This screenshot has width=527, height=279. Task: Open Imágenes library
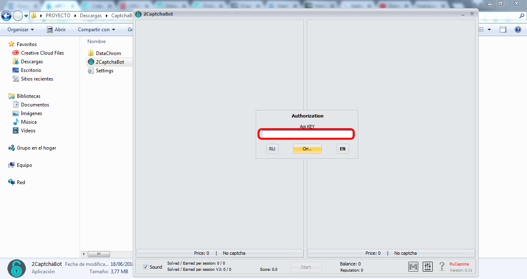[32, 113]
